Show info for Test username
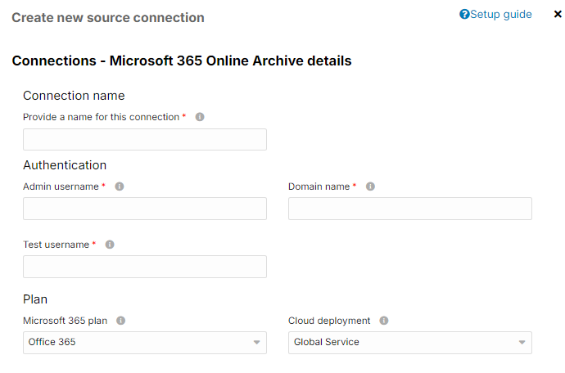 (x=110, y=245)
